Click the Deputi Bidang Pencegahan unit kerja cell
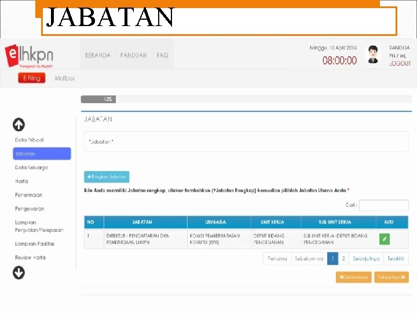Image resolution: width=417 pixels, height=313 pixels. 276,239
